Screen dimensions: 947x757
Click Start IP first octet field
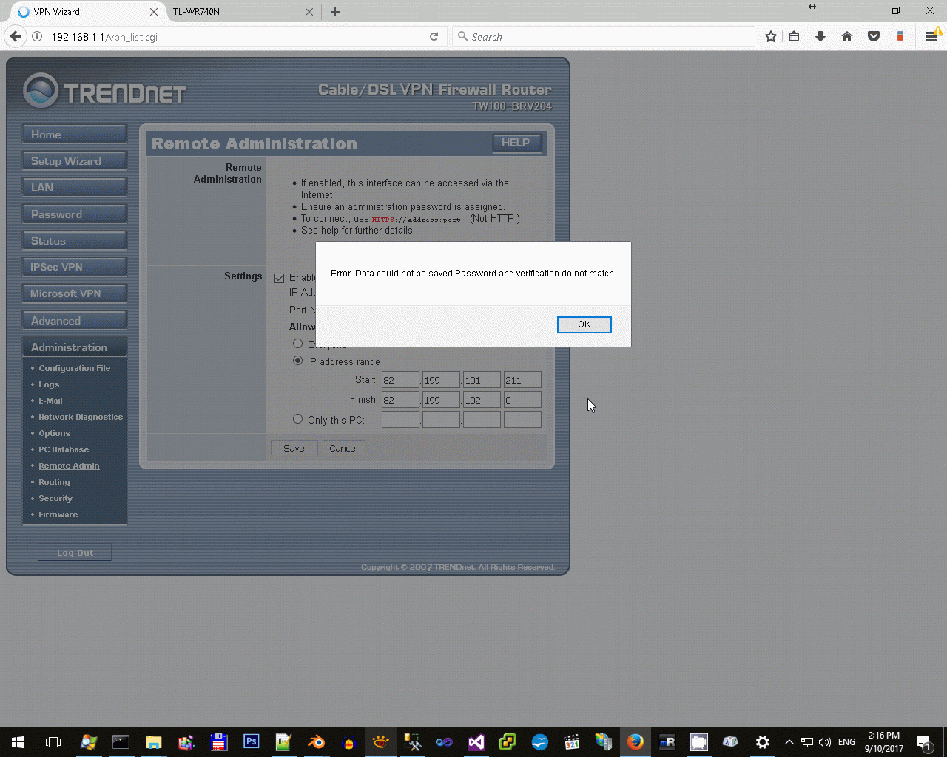point(400,380)
